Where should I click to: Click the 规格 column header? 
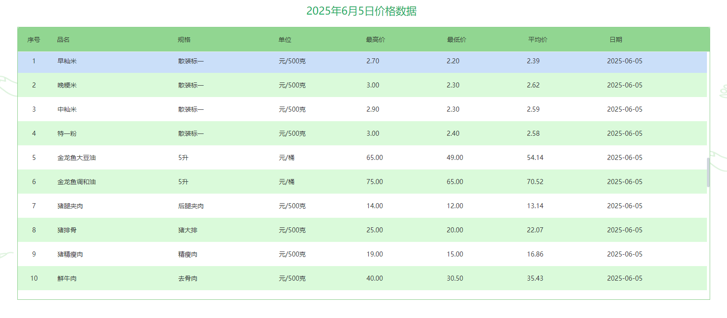pyautogui.click(x=184, y=40)
